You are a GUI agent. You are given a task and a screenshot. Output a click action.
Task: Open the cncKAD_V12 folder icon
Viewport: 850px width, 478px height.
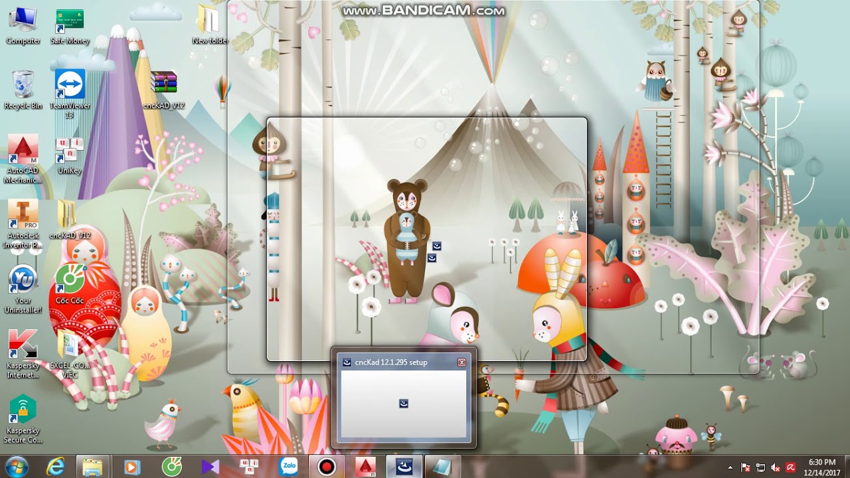[69, 220]
